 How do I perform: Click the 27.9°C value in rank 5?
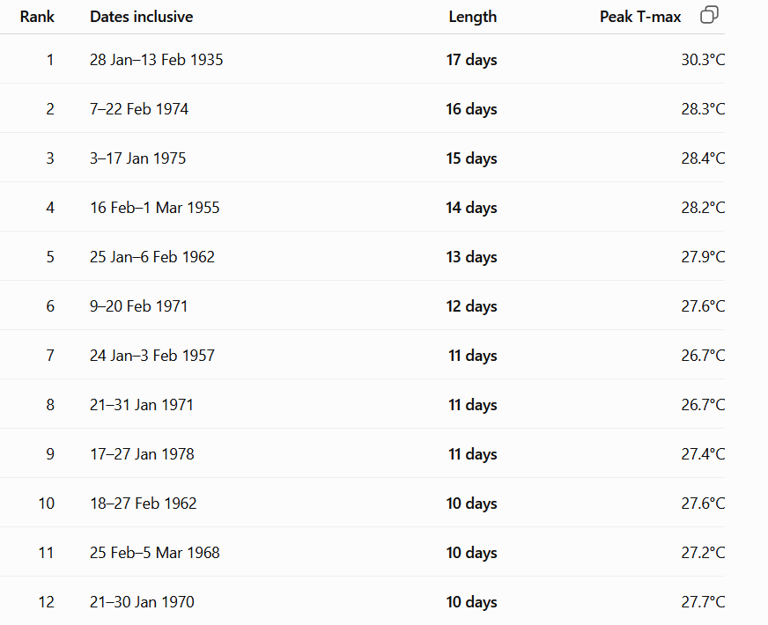pyautogui.click(x=703, y=257)
